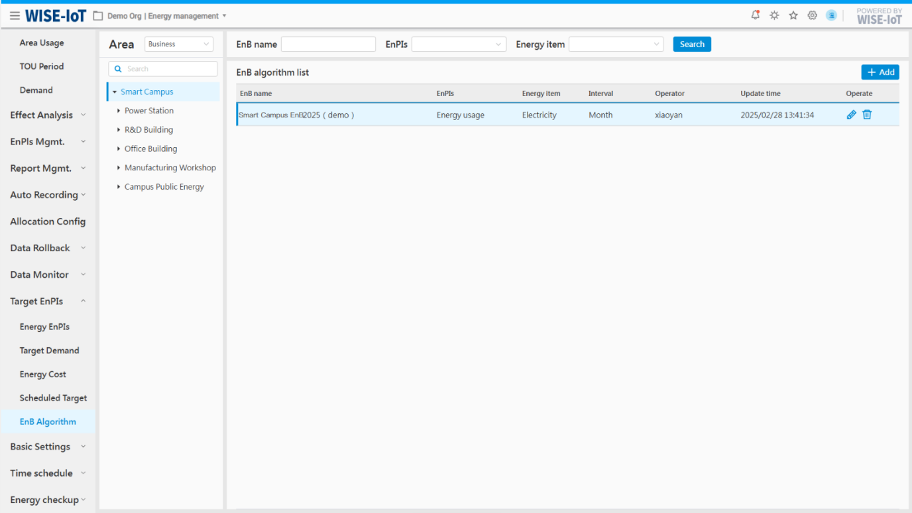The width and height of the screenshot is (912, 513).
Task: Expand the Manufacturing Workshop tree node
Action: [x=119, y=168]
